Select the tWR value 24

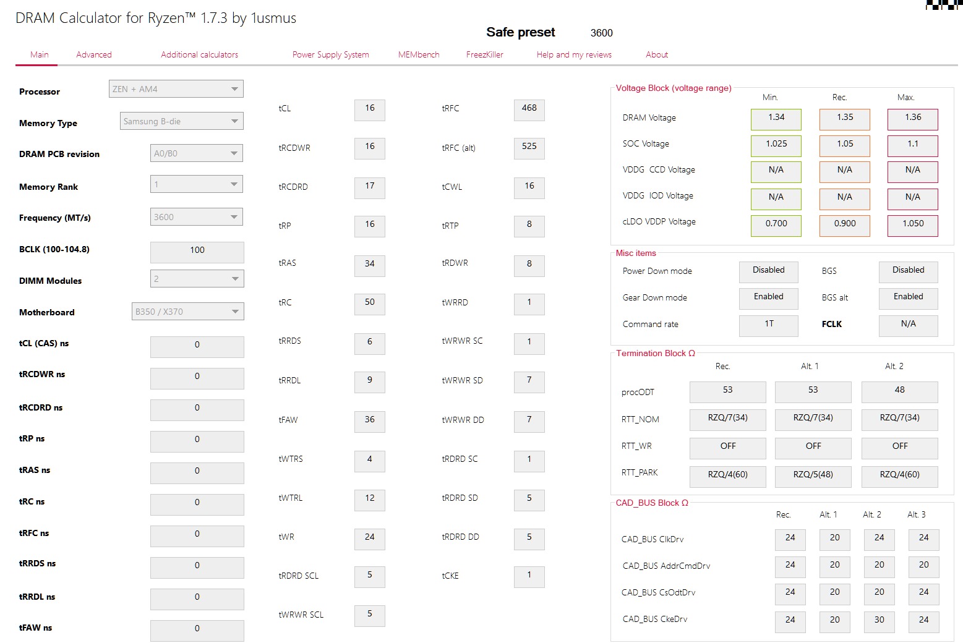[x=370, y=539]
